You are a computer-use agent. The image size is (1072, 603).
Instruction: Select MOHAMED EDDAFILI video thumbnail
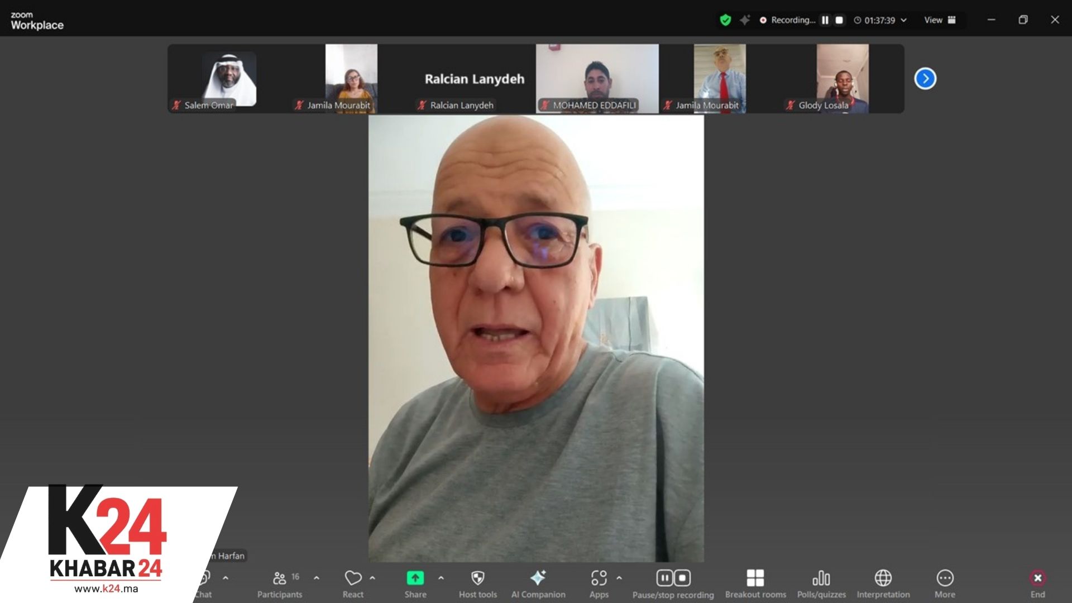tap(597, 78)
